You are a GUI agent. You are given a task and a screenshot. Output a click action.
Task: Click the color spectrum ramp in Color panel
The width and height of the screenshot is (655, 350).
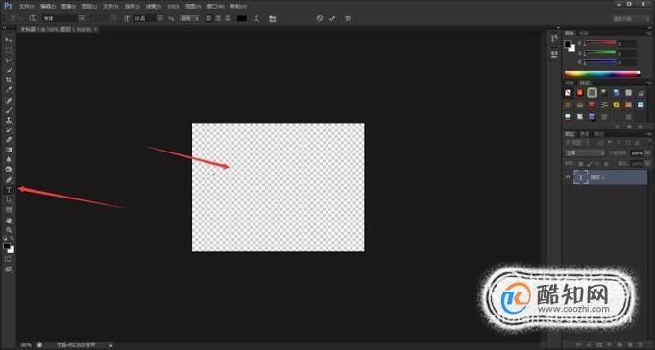coord(602,74)
